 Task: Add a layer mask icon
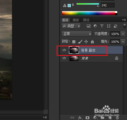(87, 118)
